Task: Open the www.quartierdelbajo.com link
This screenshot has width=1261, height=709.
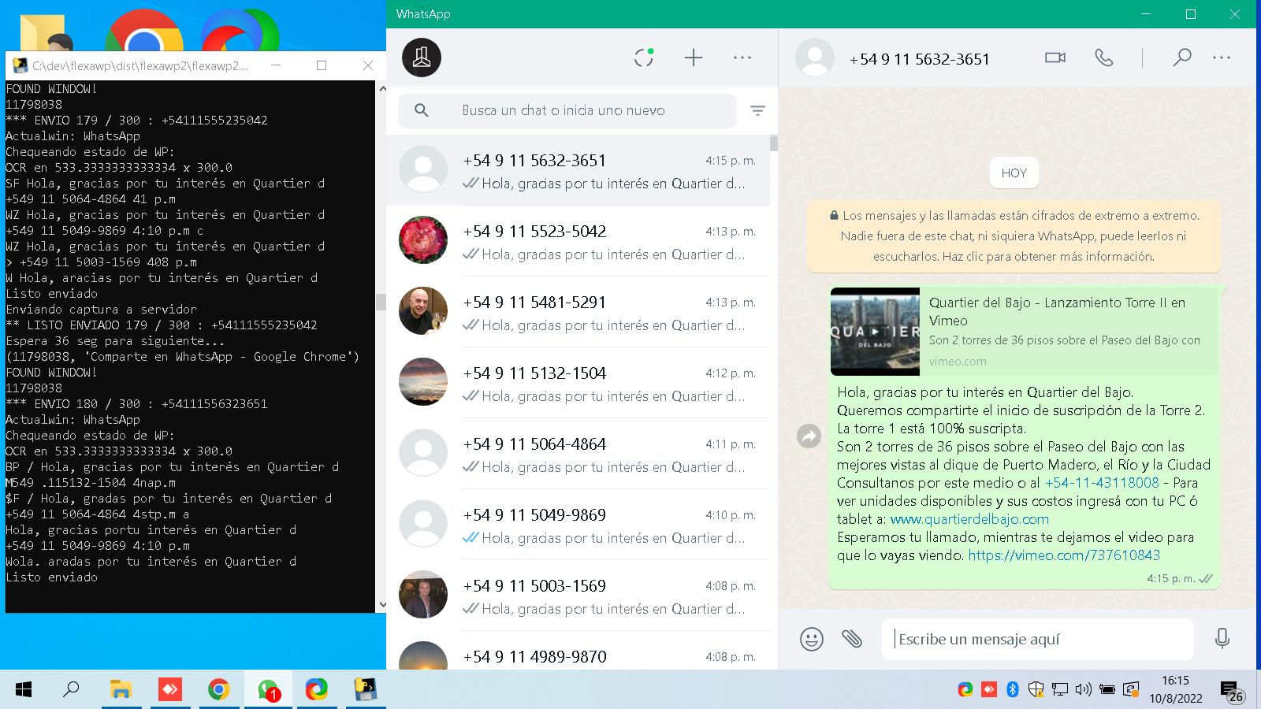Action: 969,519
